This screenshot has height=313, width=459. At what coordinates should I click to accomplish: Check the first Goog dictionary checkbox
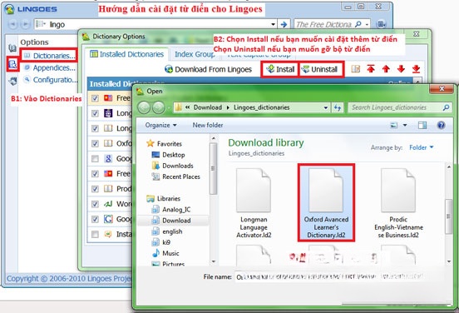[95, 159]
